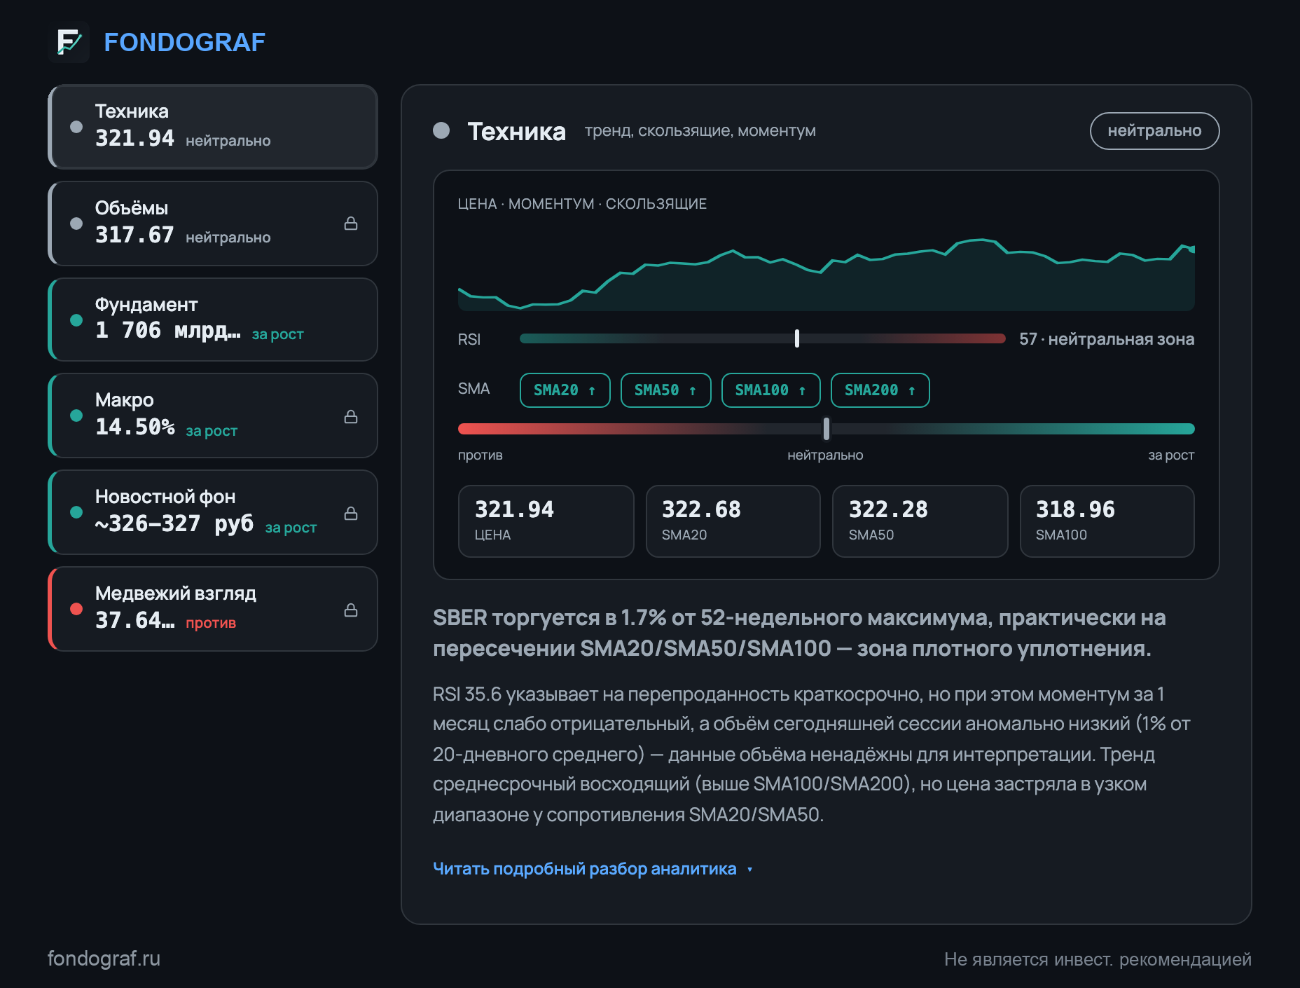Click the lock icon on Новостной фон card

point(351,514)
